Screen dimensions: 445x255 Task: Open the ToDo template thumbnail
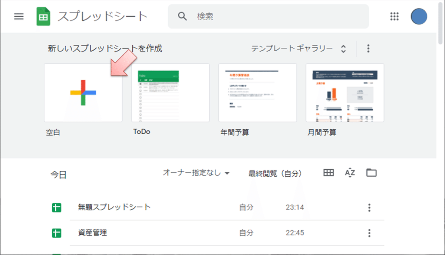point(171,93)
